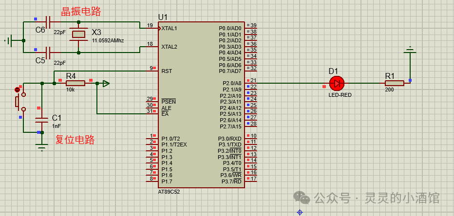The height and width of the screenshot is (216, 454).
Task: Click pin number 21 at P2.0
Action: click(x=253, y=80)
